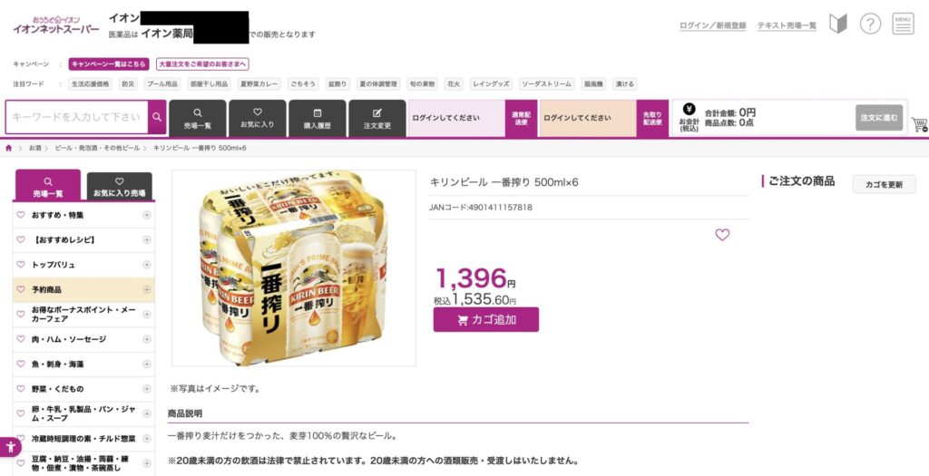
Task: Select the 売場一覧 sidebar tab
Action: pyautogui.click(x=48, y=186)
